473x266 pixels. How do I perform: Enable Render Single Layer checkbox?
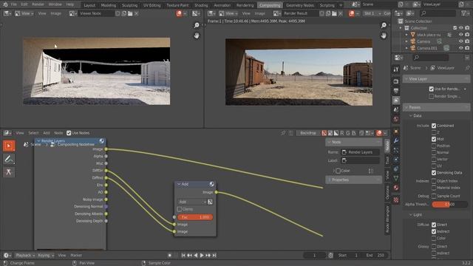(x=432, y=96)
